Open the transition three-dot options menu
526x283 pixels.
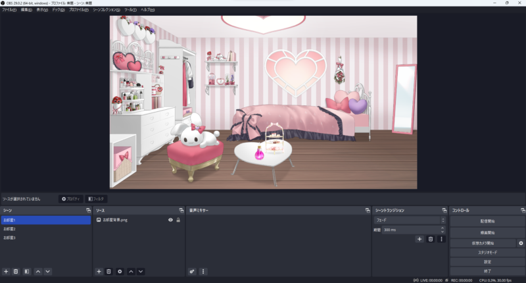(x=442, y=239)
